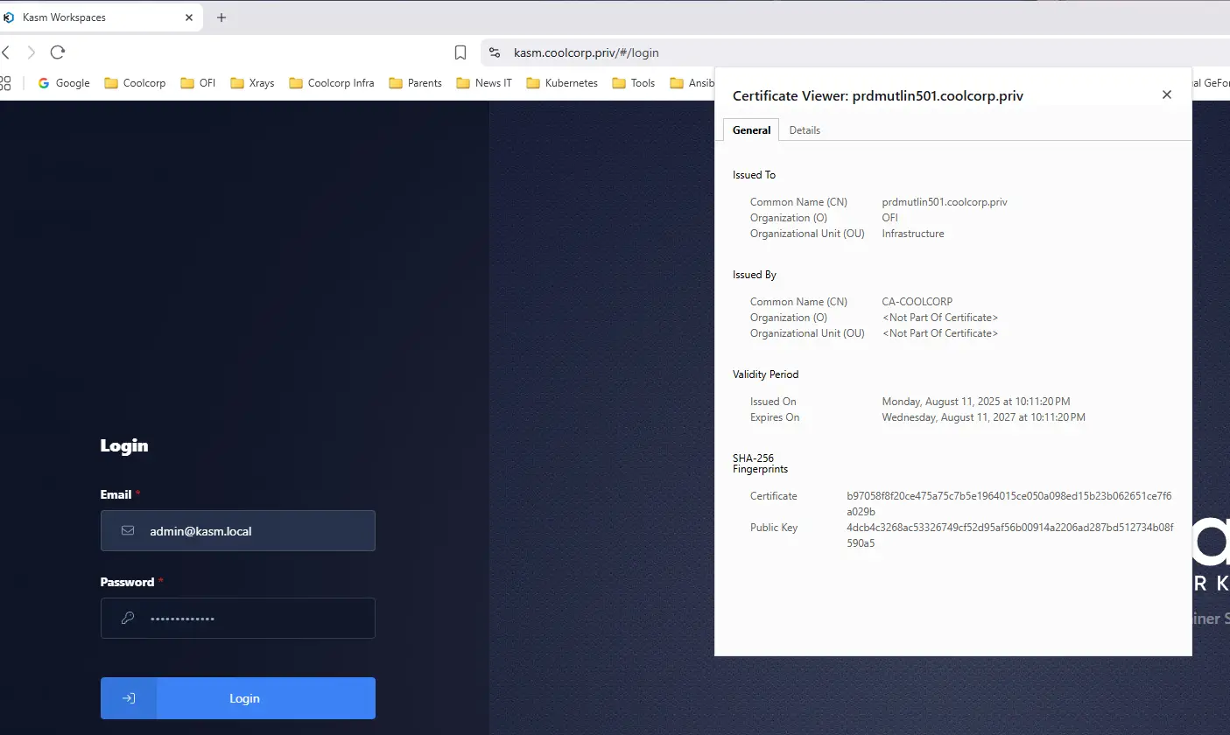Open site information icon in address bar
Image resolution: width=1230 pixels, height=735 pixels.
pyautogui.click(x=495, y=52)
